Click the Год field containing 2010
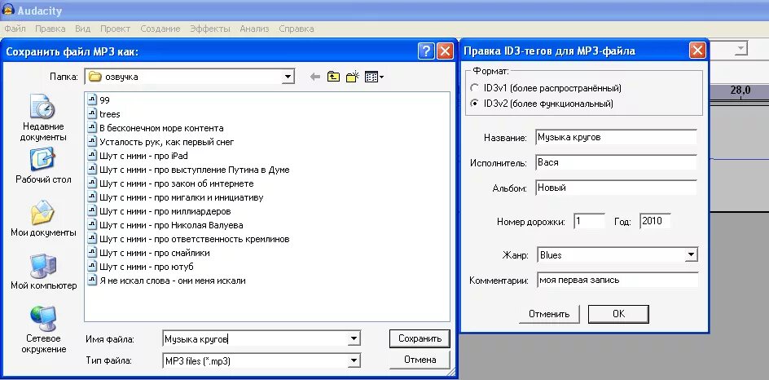 655,221
